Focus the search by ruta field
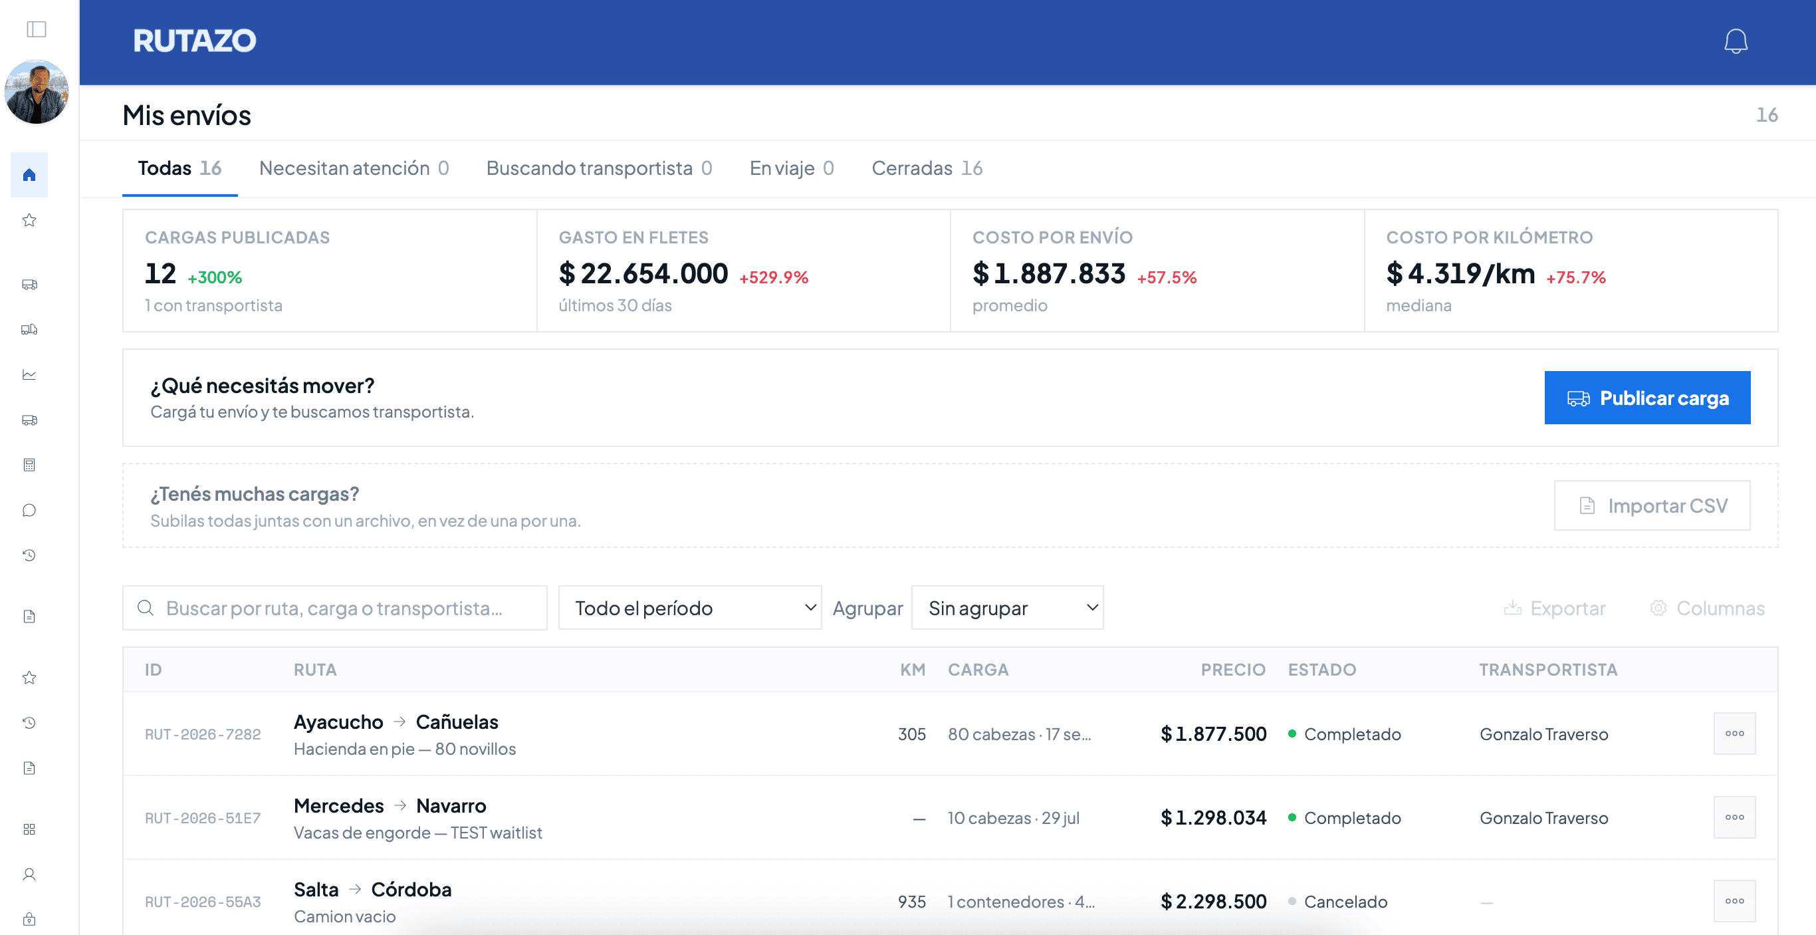The height and width of the screenshot is (935, 1816). coord(335,608)
